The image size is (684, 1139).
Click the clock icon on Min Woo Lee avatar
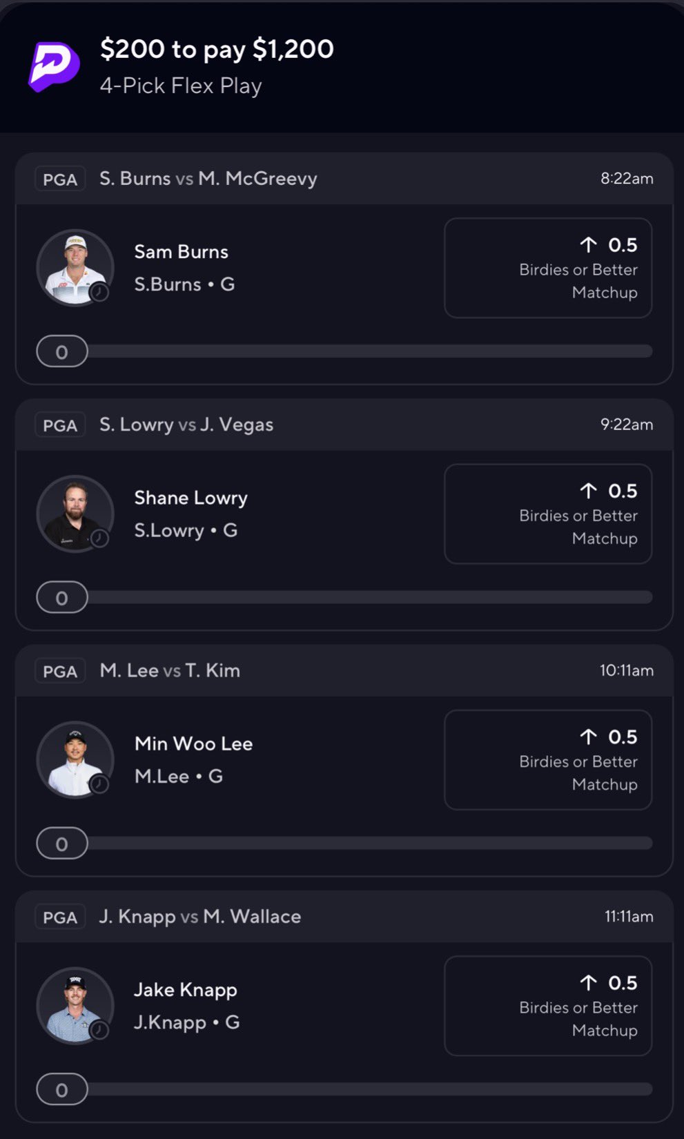pos(100,784)
